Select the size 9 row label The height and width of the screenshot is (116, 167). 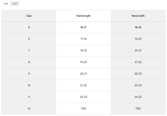coord(29,74)
